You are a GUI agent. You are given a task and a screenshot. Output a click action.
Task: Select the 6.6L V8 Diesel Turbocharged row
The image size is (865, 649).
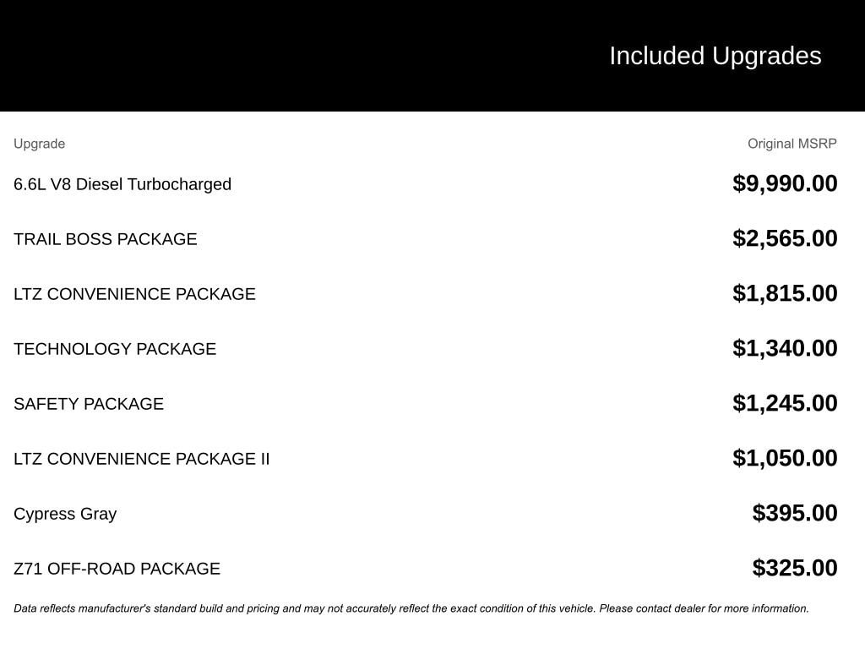point(122,184)
